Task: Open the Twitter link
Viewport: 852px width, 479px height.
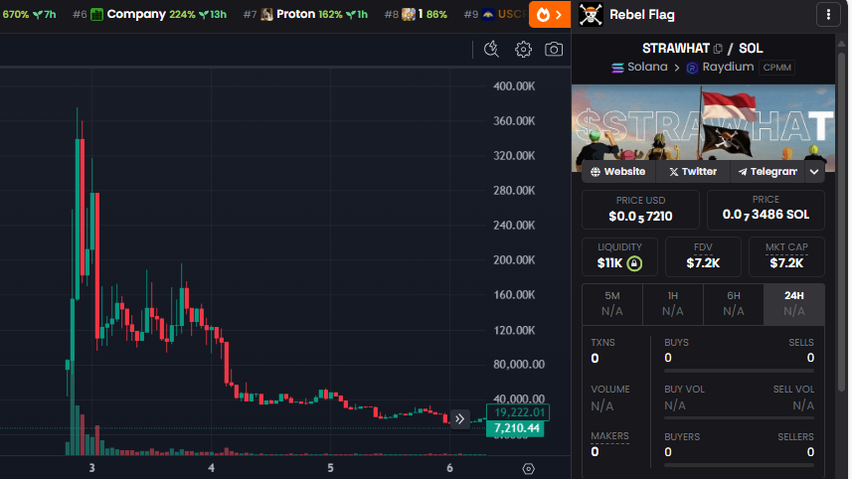Action: click(x=693, y=172)
